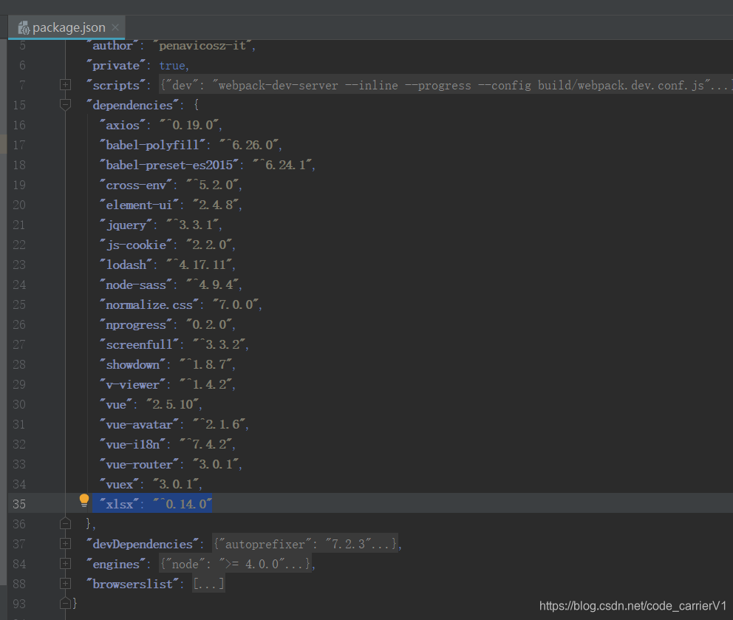Click the "jquery" dependency name

pyautogui.click(x=126, y=225)
